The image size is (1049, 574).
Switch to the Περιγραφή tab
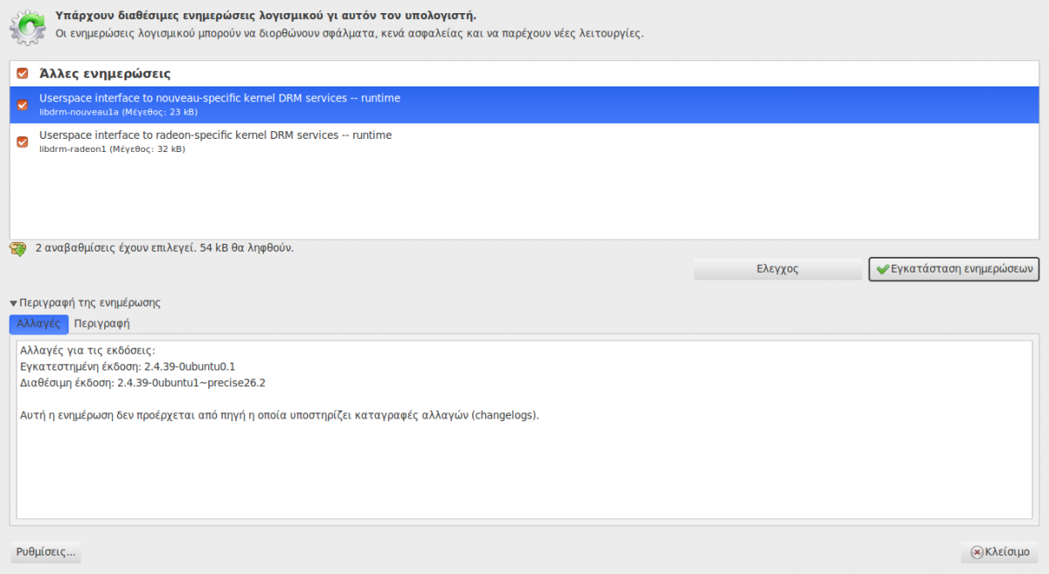coord(102,323)
